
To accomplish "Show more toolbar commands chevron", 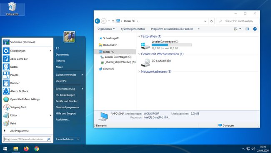I will pyautogui.click(x=198, y=29).
